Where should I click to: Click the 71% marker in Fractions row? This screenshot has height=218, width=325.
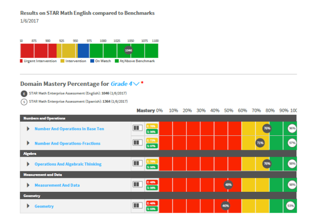[260, 143]
